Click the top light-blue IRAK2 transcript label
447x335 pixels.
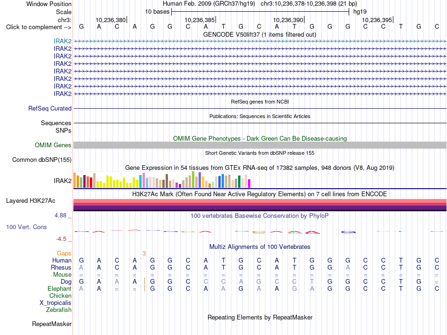pyautogui.click(x=63, y=41)
